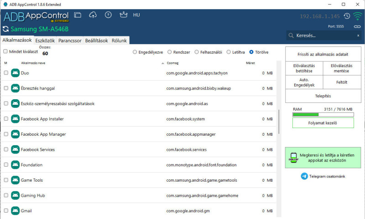The image size is (365, 219).
Task: Open connection history clock icon
Action: (347, 16)
